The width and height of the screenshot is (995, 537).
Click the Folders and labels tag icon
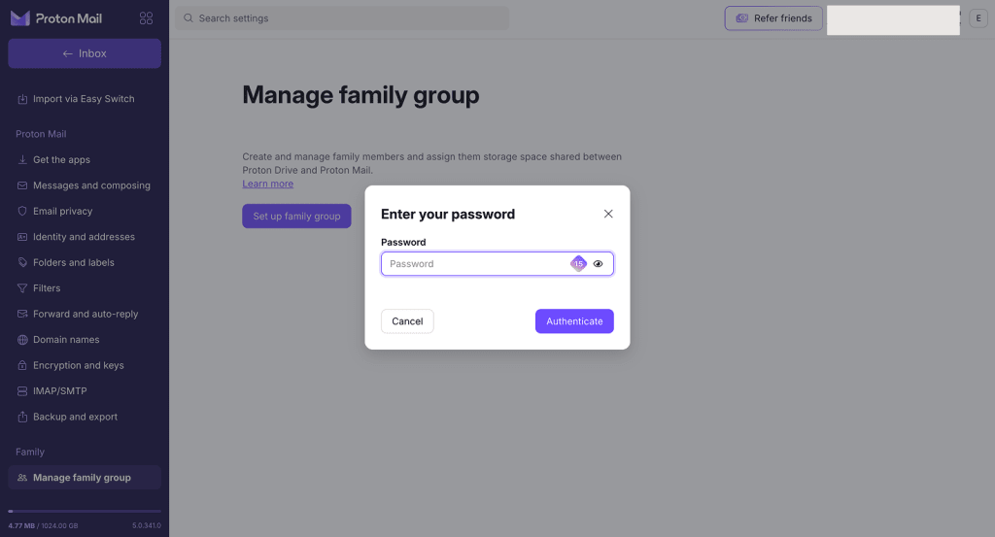click(x=22, y=262)
